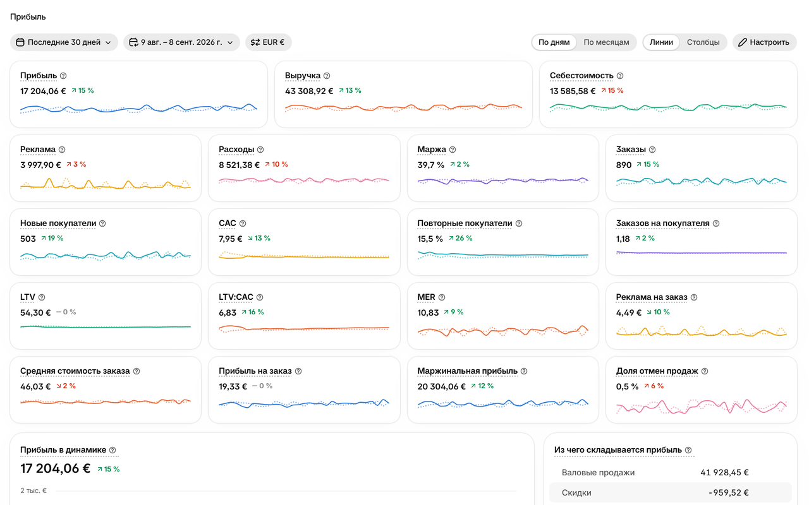809x505 pixels.
Task: Click the Доля отмен продаж sparkline chart
Action: 702,406
